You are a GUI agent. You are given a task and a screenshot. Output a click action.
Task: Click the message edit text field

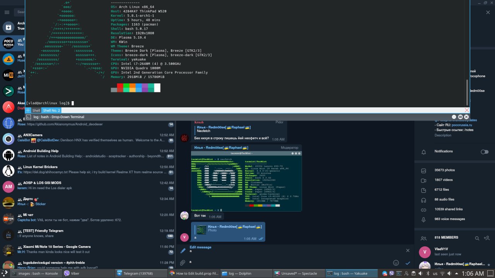288,262
